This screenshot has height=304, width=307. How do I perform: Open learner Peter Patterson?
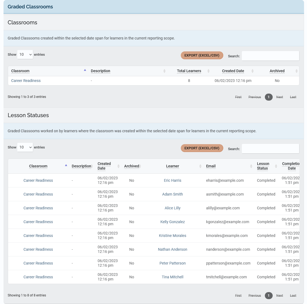point(172,263)
